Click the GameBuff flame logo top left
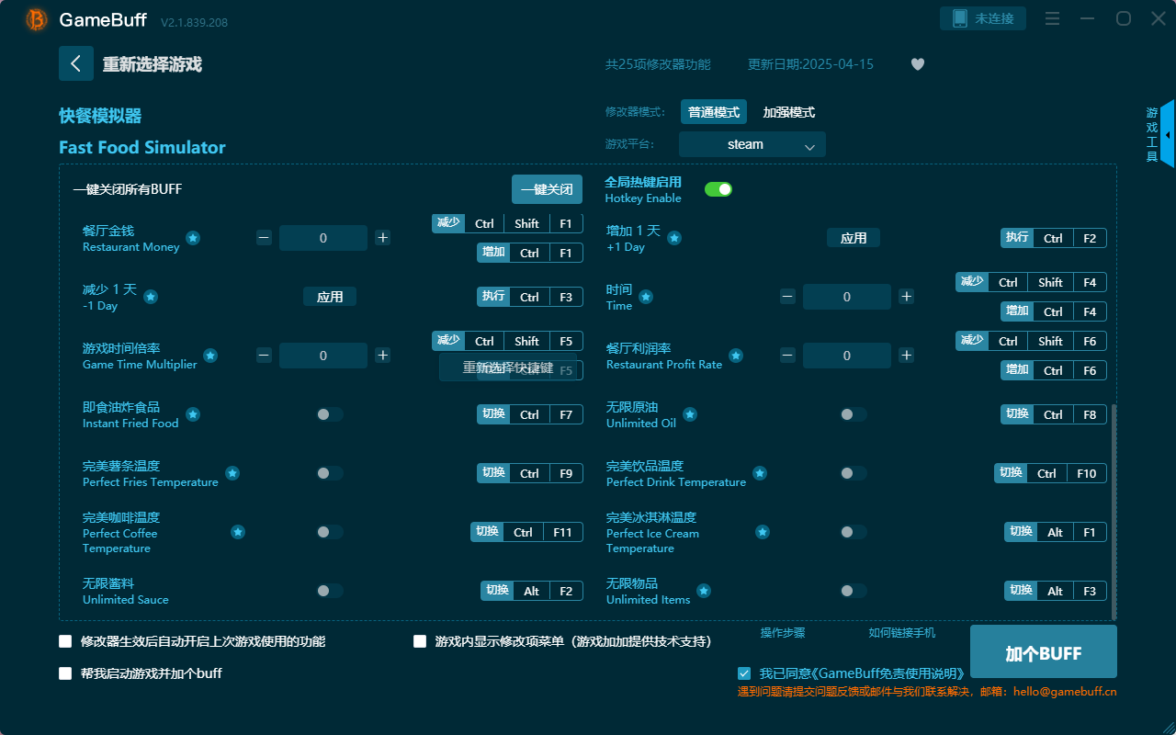Viewport: 1176px width, 735px height. click(35, 19)
